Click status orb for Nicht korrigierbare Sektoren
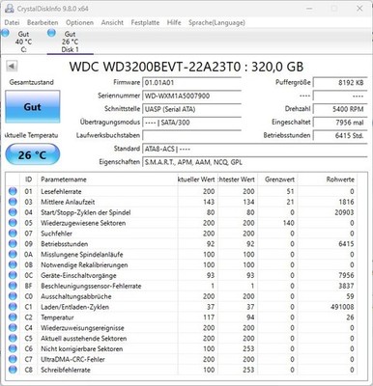The height and width of the screenshot is (386, 373). pyautogui.click(x=13, y=348)
